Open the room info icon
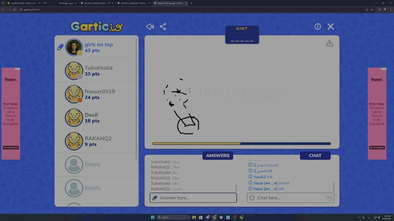Viewport: 394px width, 221px height. (318, 27)
